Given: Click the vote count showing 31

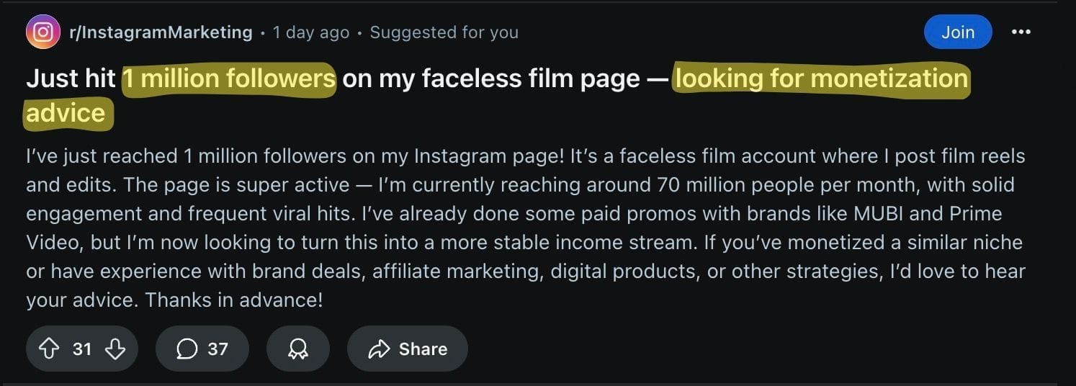Looking at the screenshot, I should pos(82,349).
